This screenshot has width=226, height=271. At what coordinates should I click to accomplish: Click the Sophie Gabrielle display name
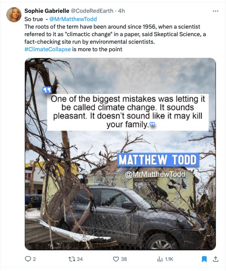[47, 11]
